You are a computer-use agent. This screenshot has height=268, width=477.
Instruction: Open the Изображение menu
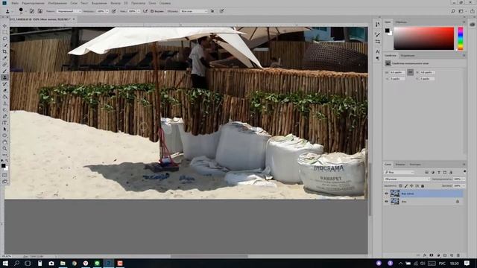[x=57, y=3]
